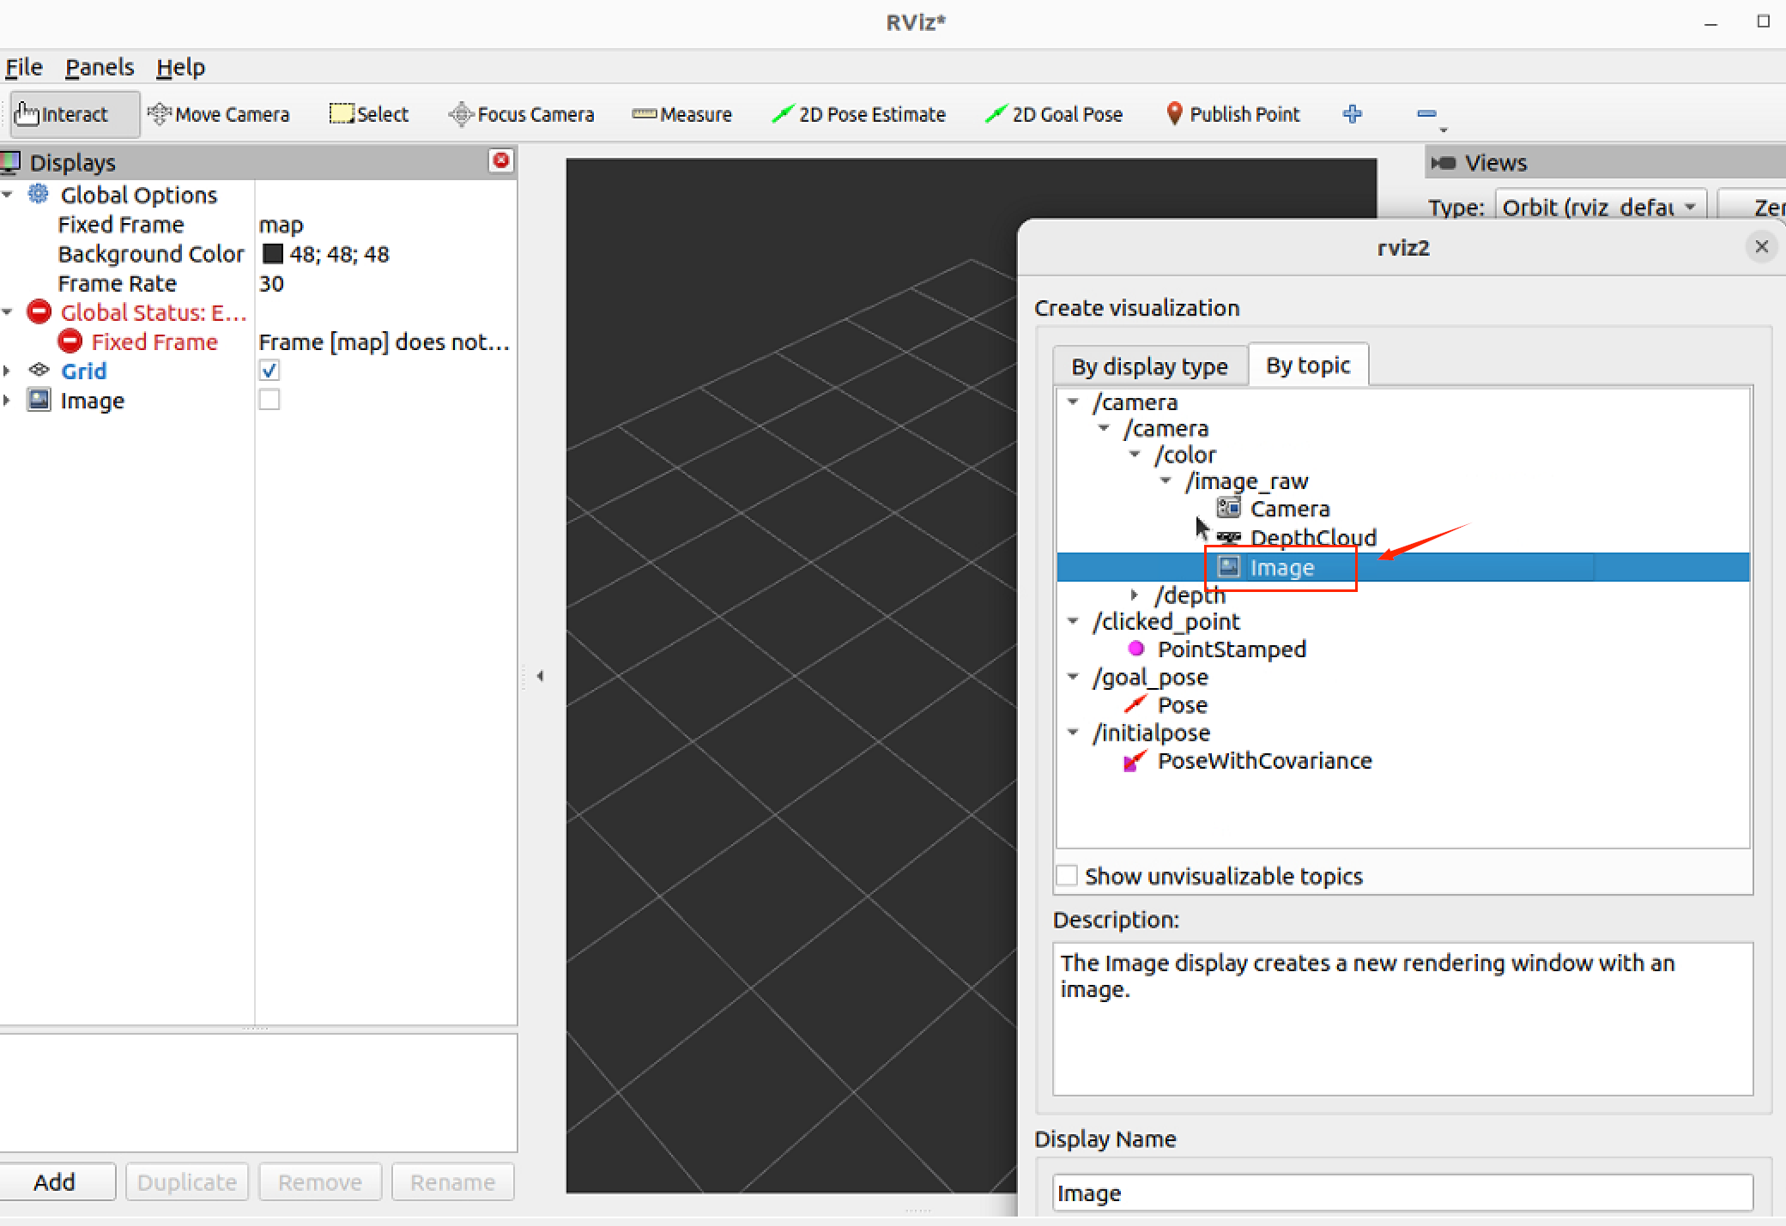Select the Move Camera tool

pos(219,114)
